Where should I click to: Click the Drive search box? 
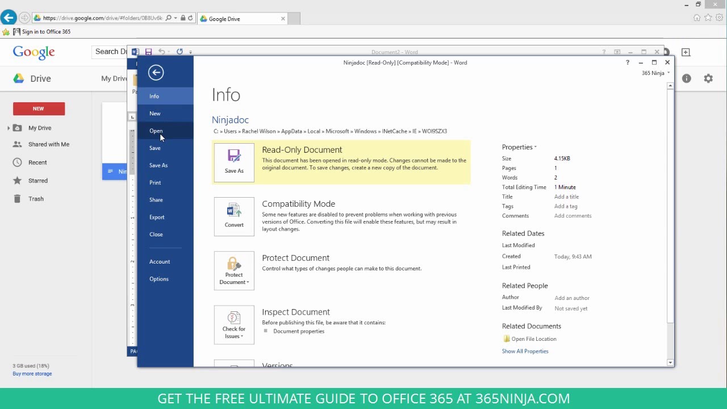[x=110, y=52]
